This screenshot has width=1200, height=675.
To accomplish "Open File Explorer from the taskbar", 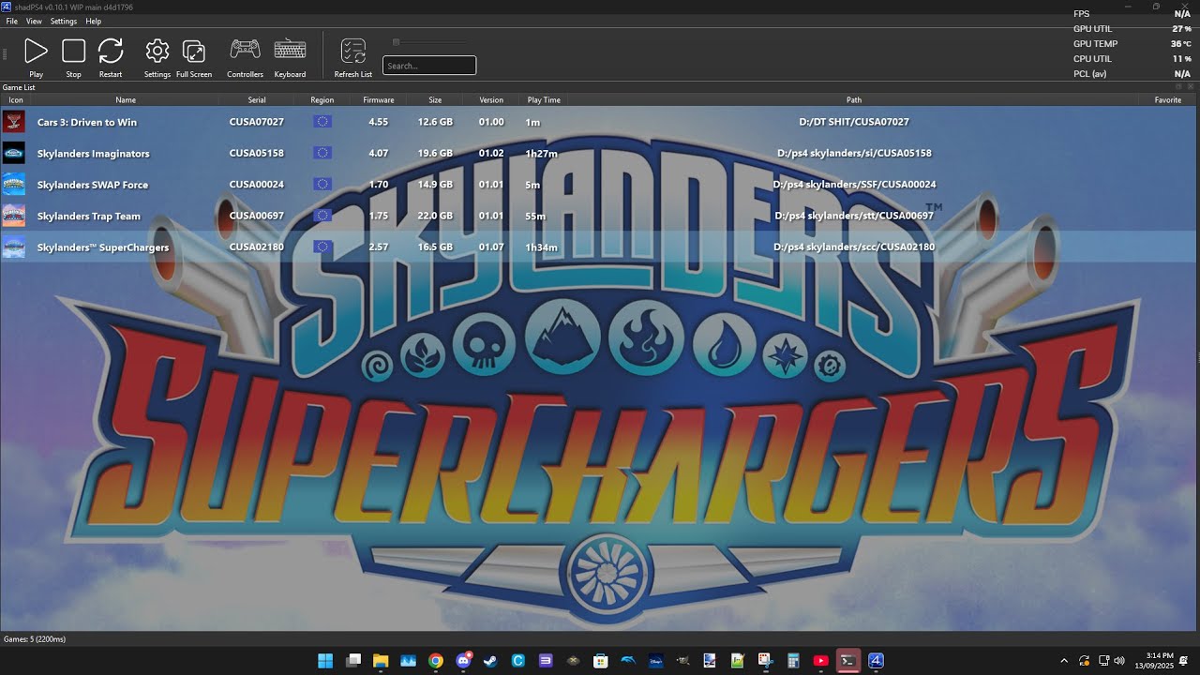I will pyautogui.click(x=381, y=661).
